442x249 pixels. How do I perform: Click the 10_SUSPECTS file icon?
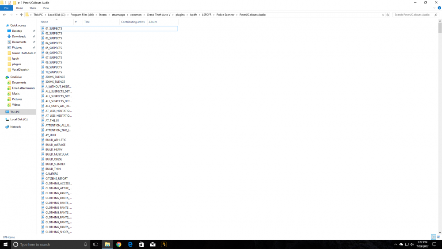pos(43,72)
